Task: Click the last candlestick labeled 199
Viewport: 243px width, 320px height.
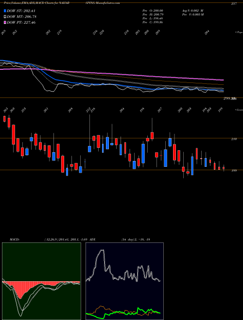Action: click(224, 168)
